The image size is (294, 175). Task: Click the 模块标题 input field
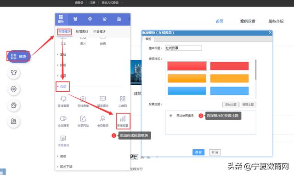[x=183, y=48]
